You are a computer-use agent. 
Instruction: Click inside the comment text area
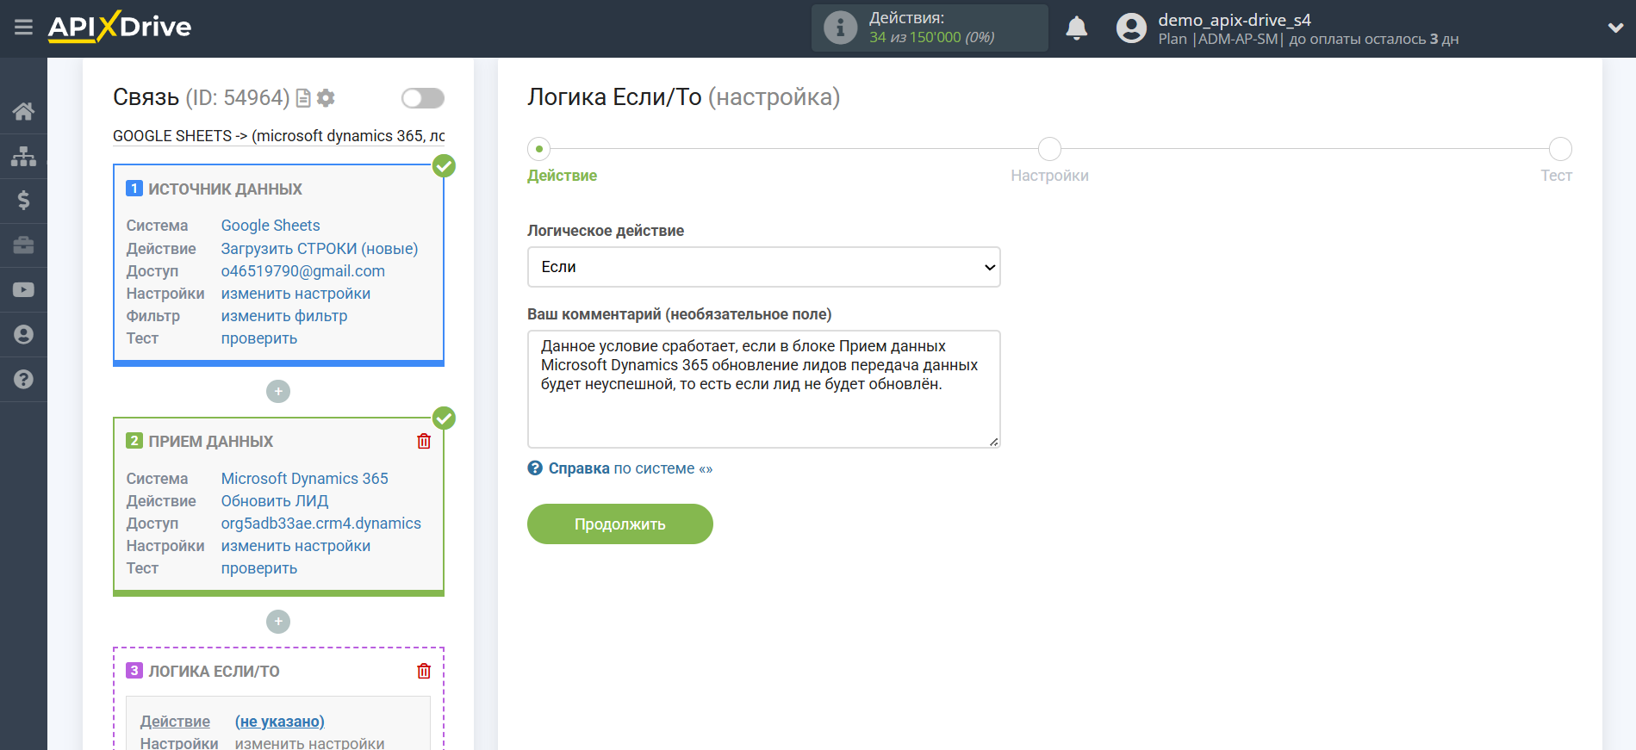(763, 389)
